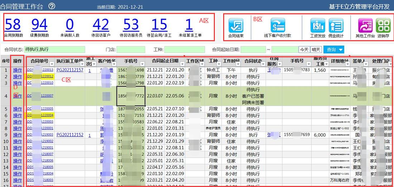The width and height of the screenshot is (394, 187).
Task: Select the 养老护理员 cell in row 8
Action: click(213, 129)
